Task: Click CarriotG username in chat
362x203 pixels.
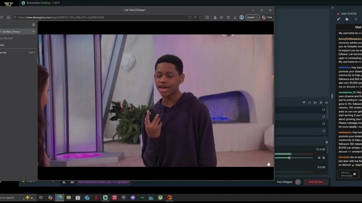Action: click(x=344, y=157)
